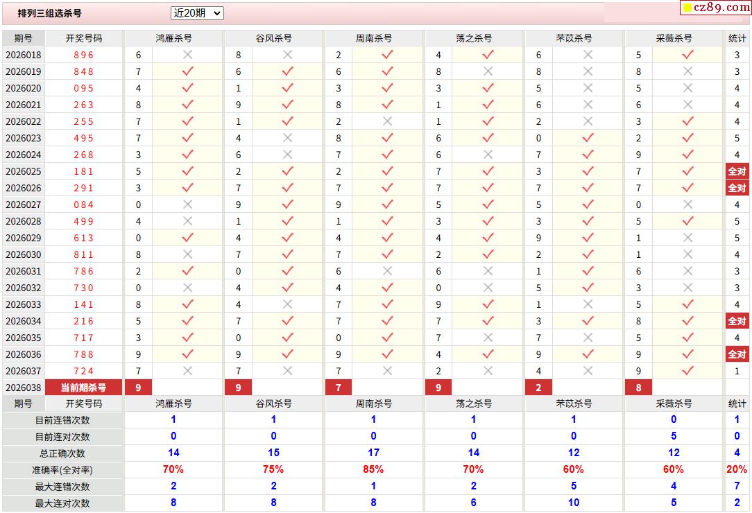Select the 采薇杀号 checkmark in row 2026037

tap(687, 371)
